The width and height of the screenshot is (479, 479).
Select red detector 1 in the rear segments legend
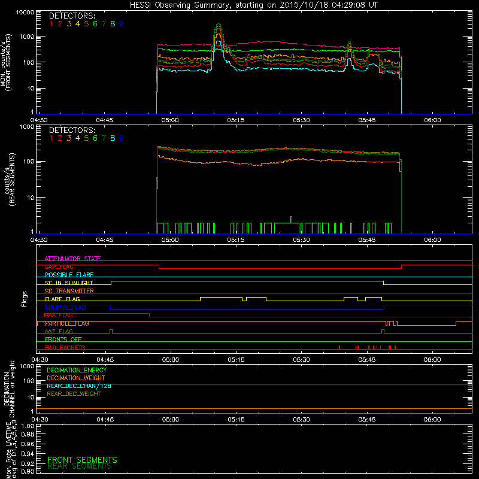click(51, 138)
